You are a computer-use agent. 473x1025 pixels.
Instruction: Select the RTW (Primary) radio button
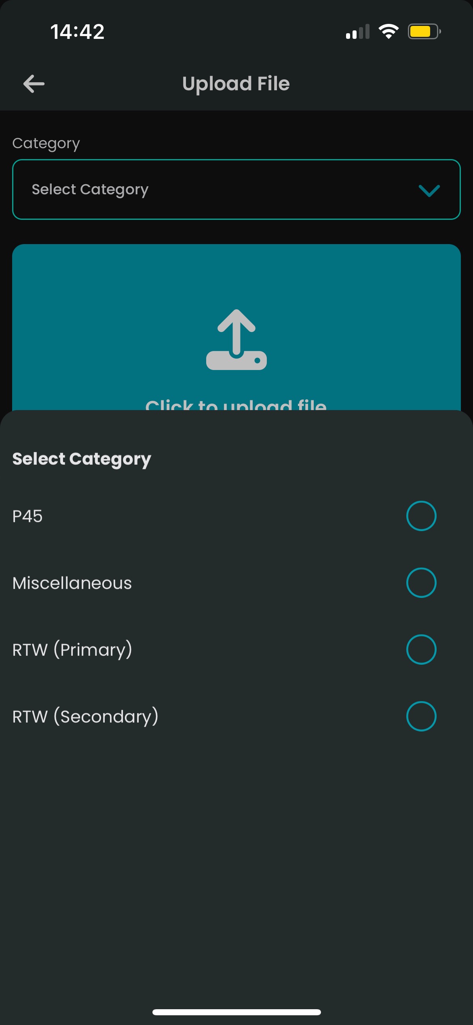coord(421,649)
